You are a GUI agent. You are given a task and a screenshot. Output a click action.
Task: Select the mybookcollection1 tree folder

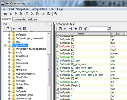coord(26,74)
